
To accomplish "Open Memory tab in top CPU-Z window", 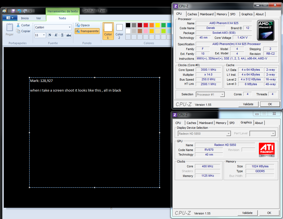I will (x=222, y=14).
